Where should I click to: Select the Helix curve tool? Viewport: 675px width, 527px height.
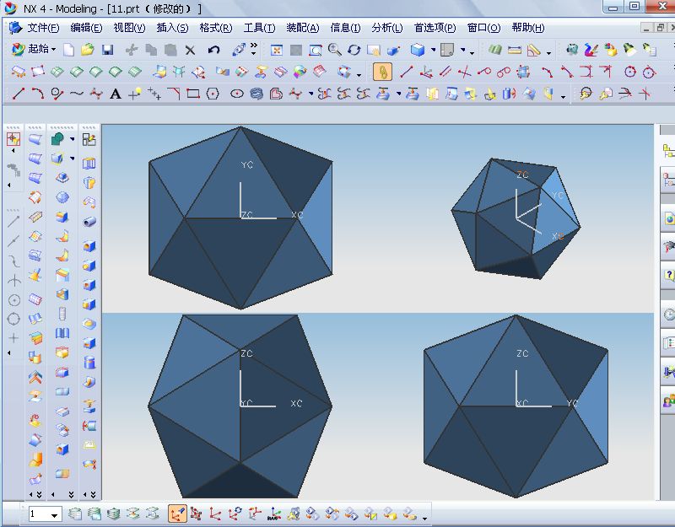[x=256, y=94]
